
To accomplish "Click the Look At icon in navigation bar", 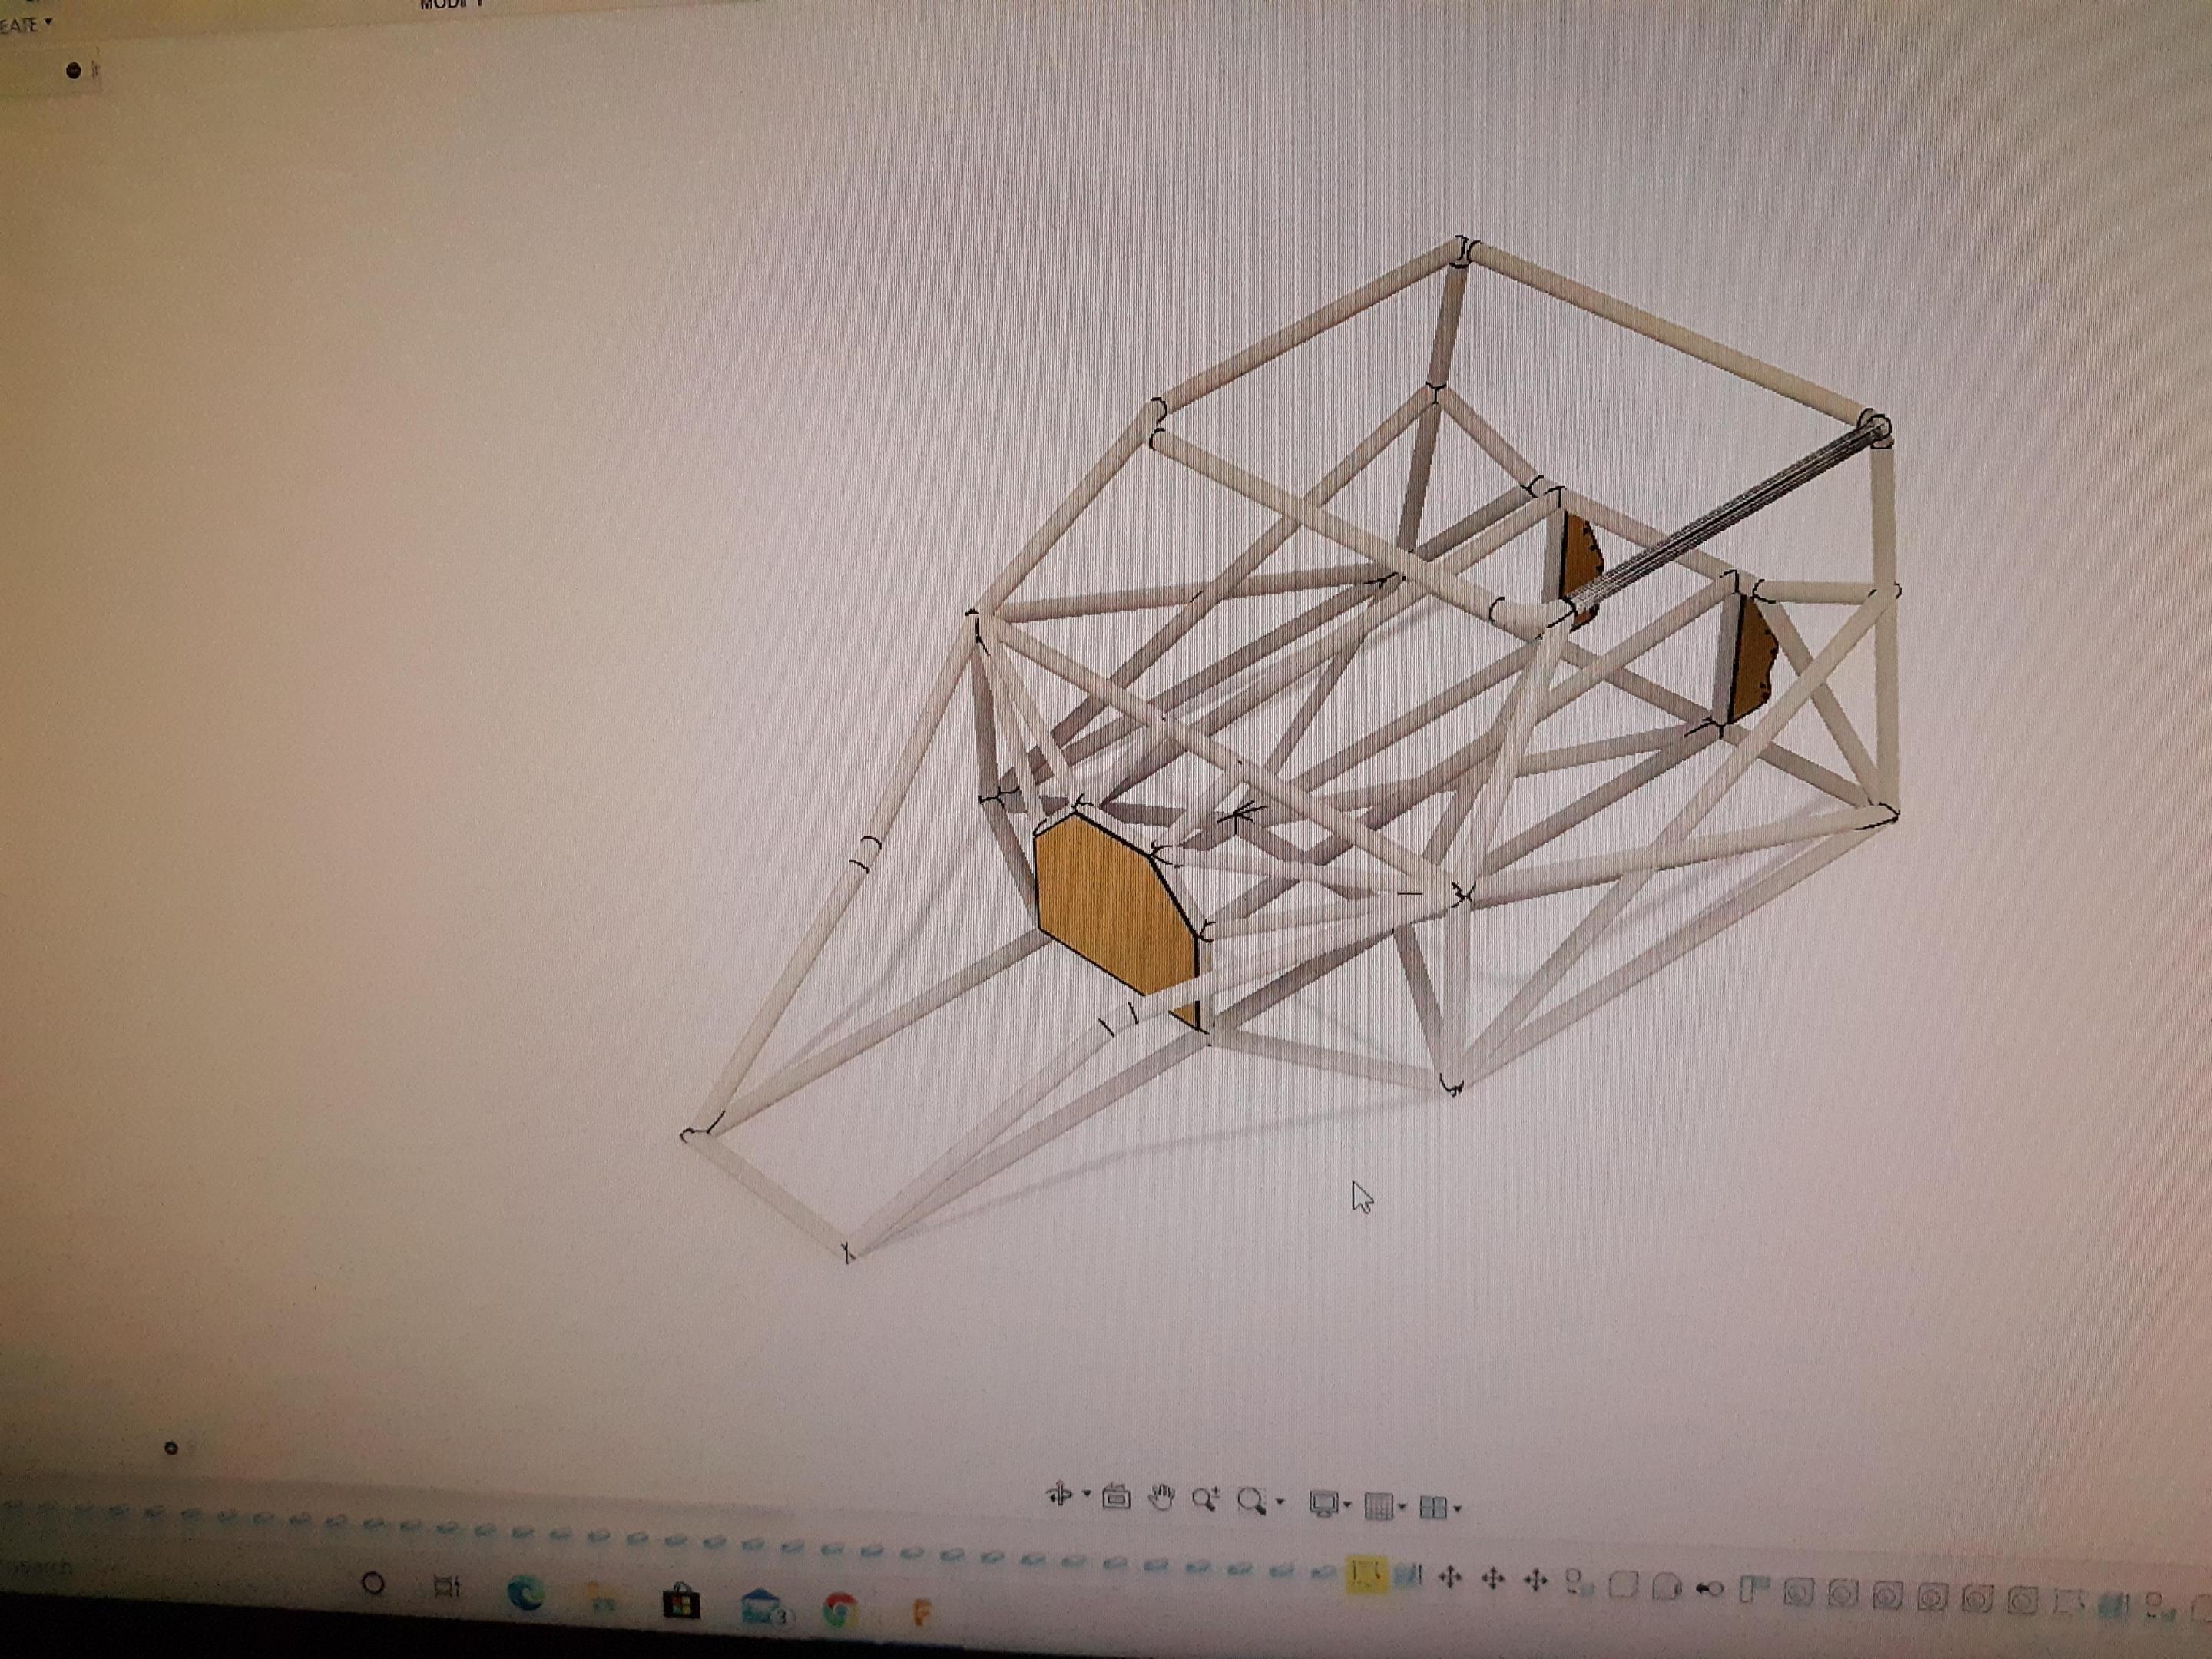I will point(1115,1497).
